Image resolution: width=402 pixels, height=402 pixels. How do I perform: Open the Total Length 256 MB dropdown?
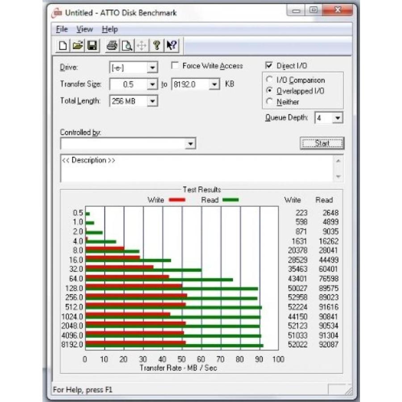pyautogui.click(x=152, y=101)
